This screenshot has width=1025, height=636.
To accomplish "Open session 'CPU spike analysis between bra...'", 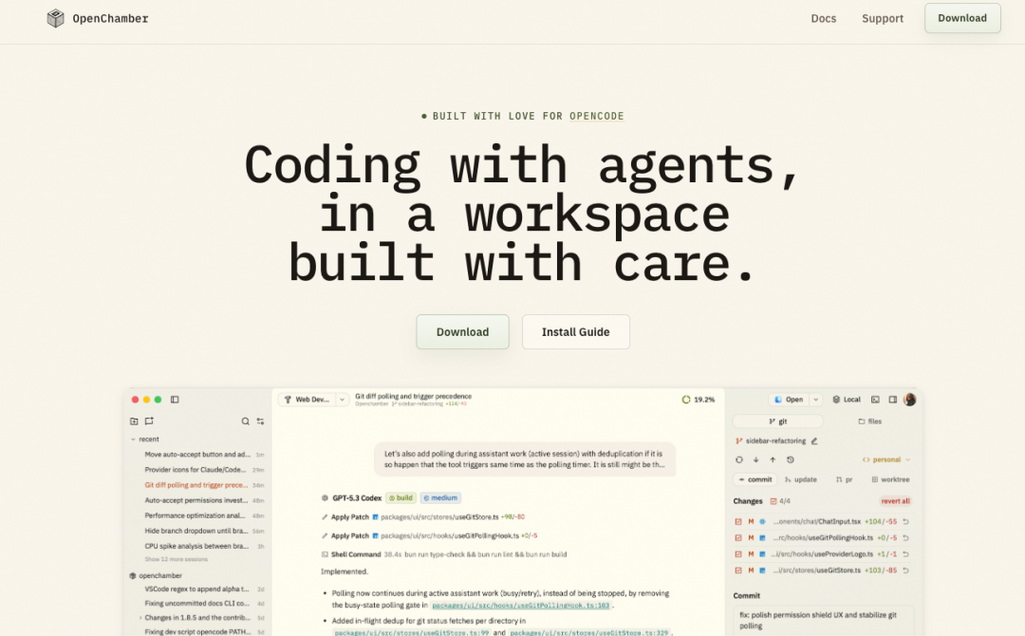I will click(196, 547).
